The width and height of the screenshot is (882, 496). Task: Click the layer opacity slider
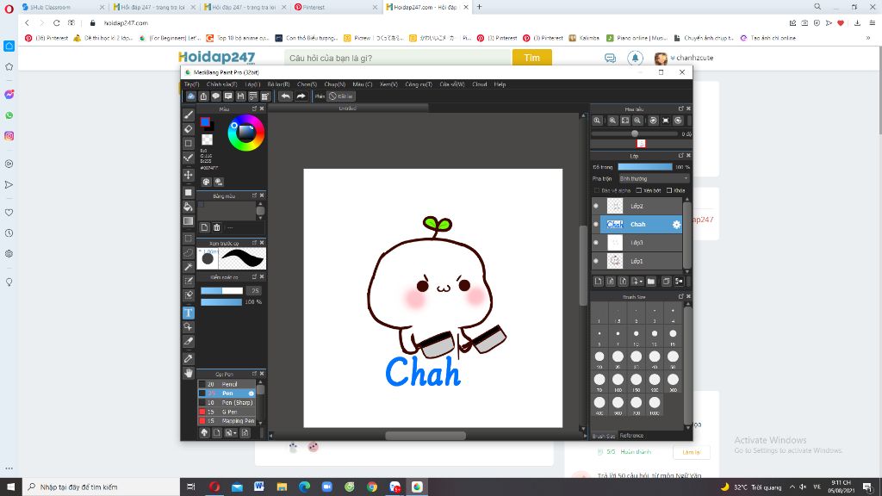[x=645, y=167]
